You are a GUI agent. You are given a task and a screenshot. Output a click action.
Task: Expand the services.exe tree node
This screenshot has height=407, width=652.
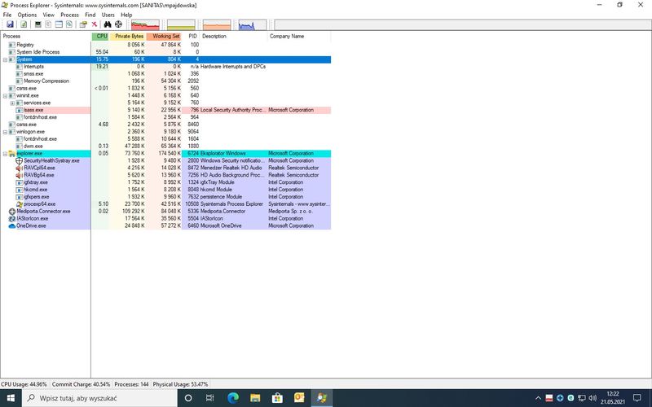(12, 103)
